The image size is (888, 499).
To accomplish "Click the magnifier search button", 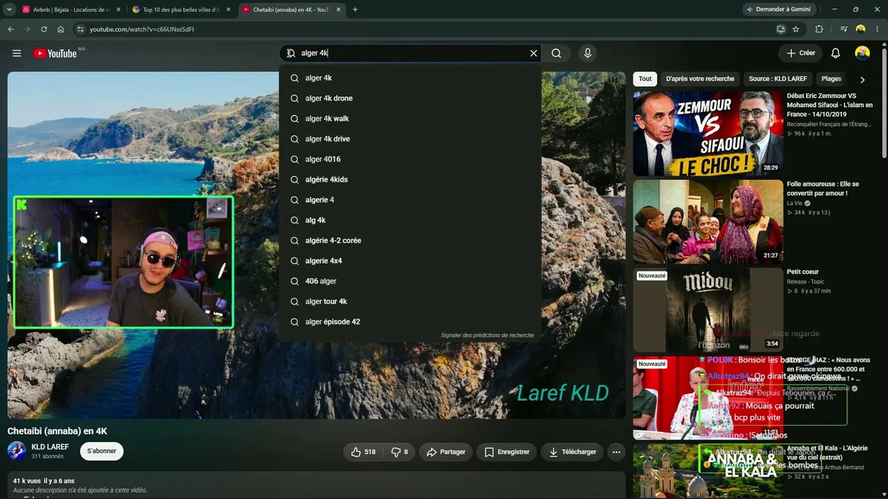I will 556,53.
